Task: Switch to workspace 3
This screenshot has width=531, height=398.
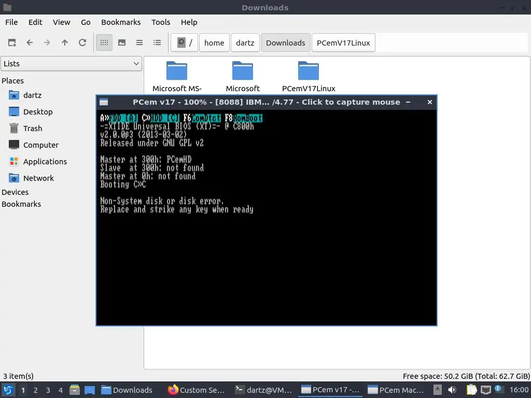Action: click(48, 390)
